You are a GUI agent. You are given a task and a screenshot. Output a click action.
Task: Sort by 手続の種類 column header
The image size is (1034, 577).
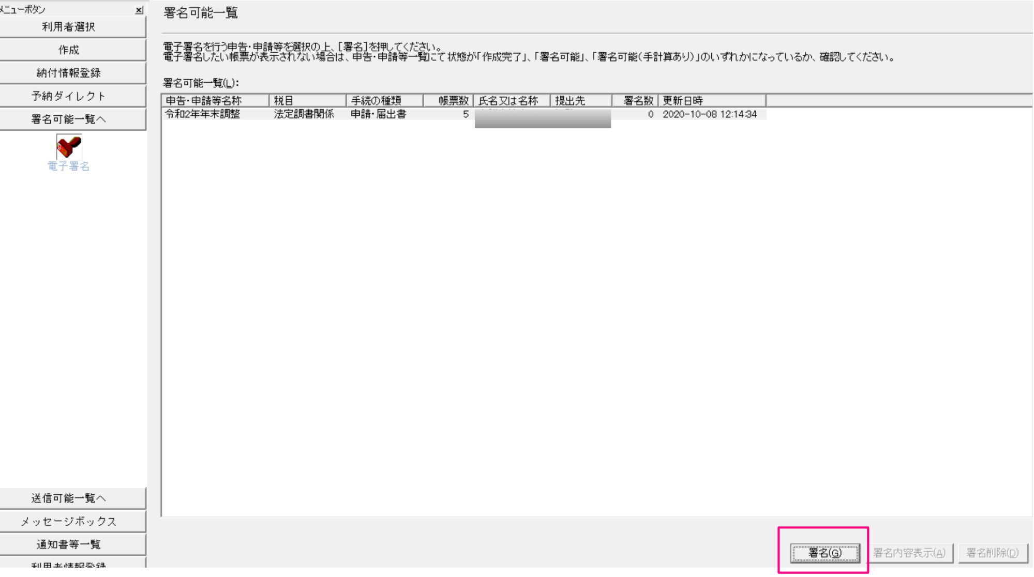pos(384,101)
